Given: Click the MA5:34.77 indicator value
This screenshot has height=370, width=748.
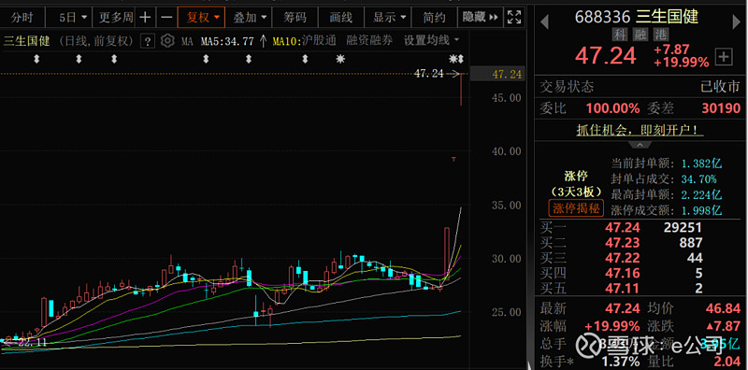Looking at the screenshot, I should tap(227, 41).
